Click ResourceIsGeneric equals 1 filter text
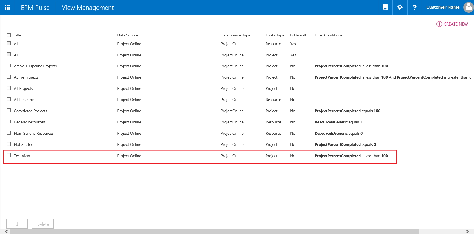The height and width of the screenshot is (234, 474). click(x=339, y=122)
